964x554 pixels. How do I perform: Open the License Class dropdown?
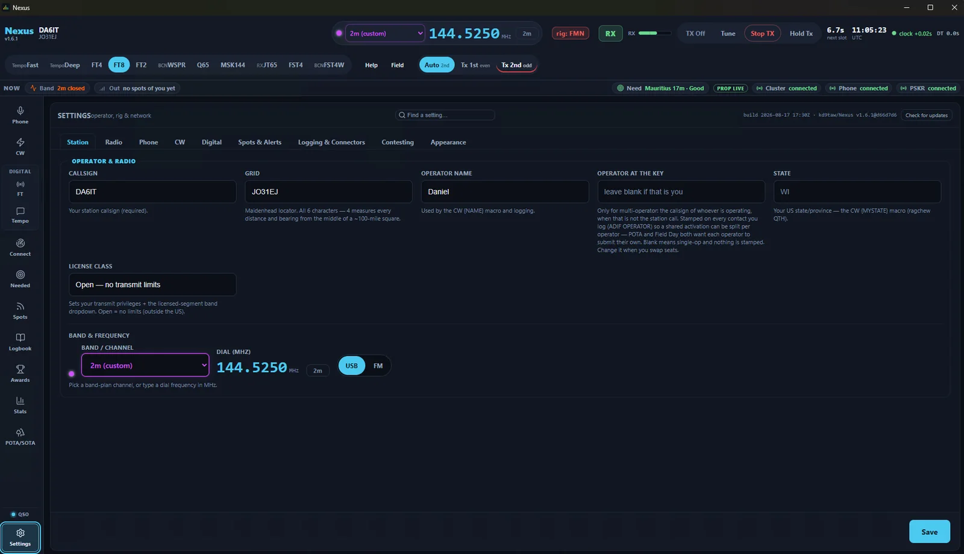[152, 285]
